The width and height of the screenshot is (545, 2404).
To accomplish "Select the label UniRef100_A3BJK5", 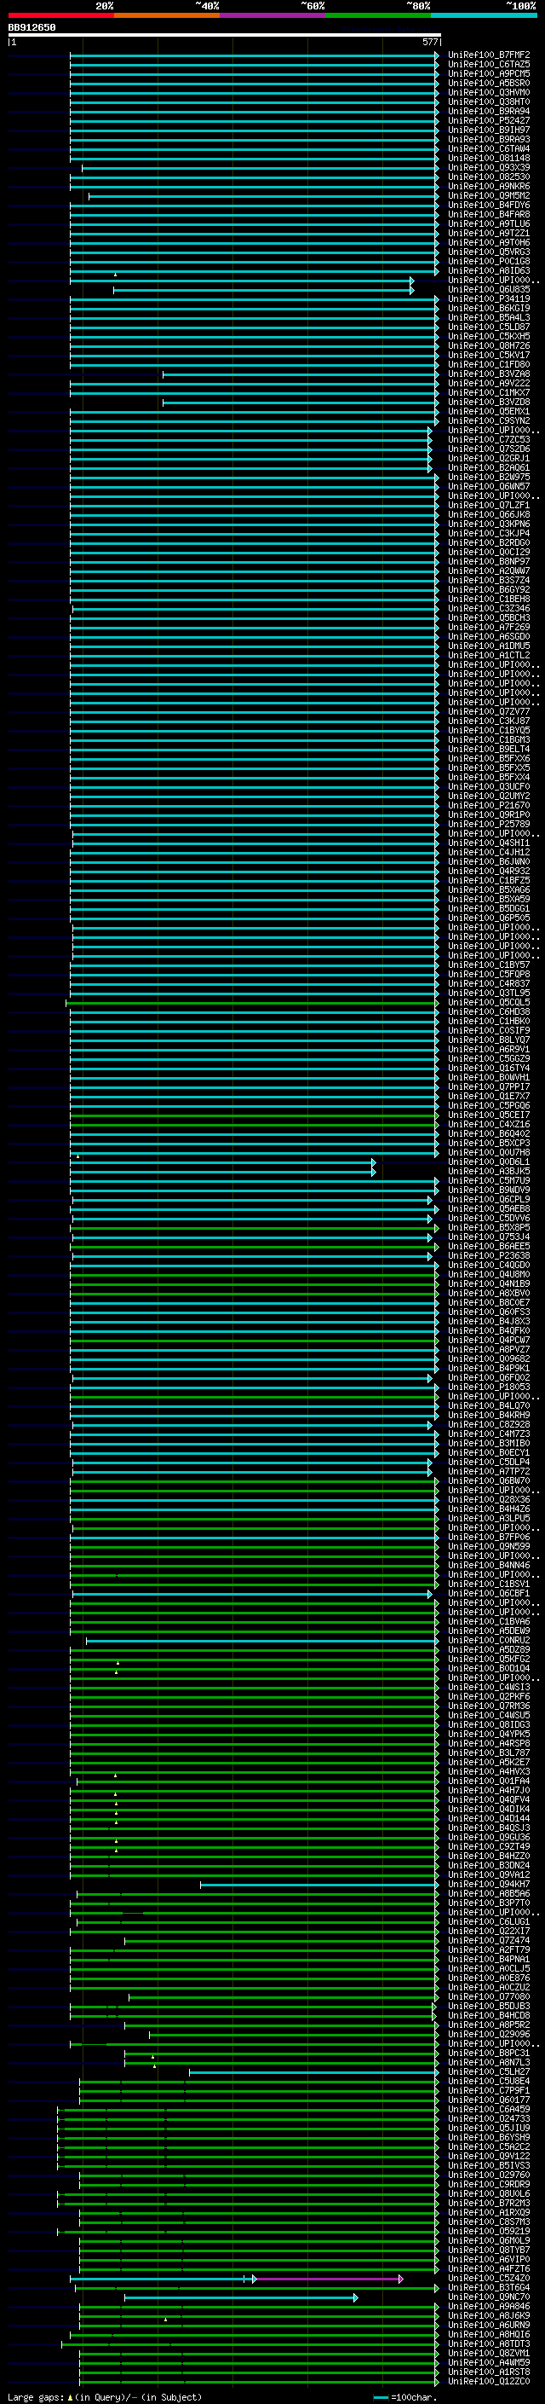I will point(489,1171).
